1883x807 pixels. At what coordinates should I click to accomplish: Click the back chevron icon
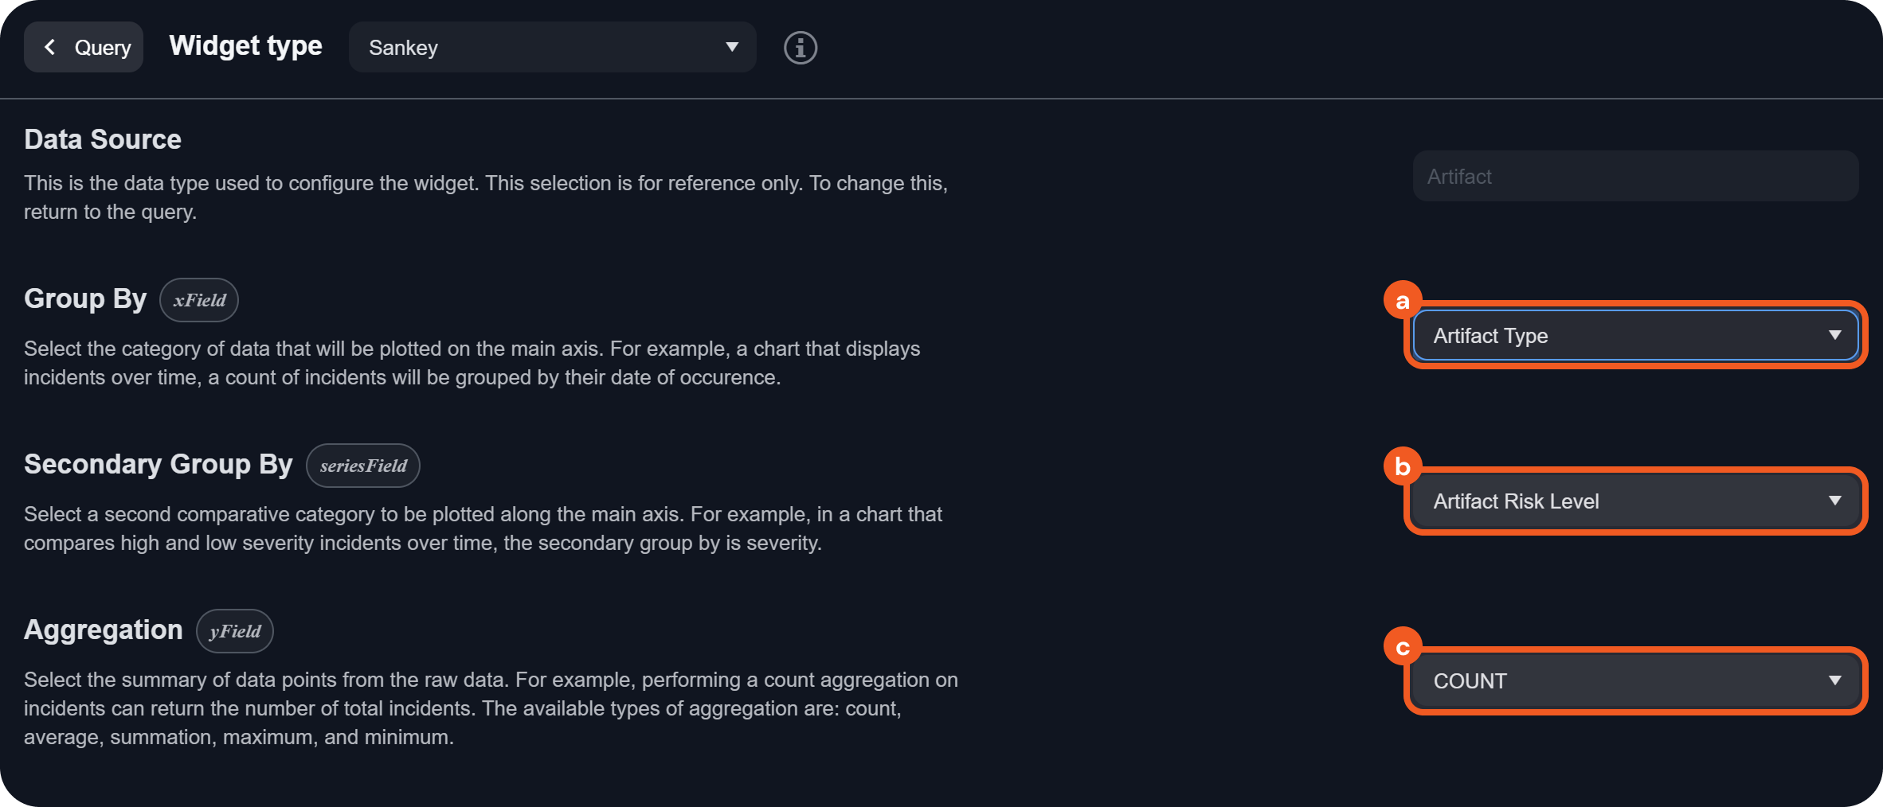click(x=49, y=48)
